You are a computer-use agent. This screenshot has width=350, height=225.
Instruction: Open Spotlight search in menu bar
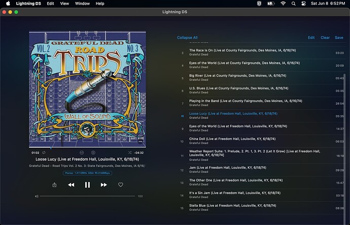pyautogui.click(x=294, y=4)
